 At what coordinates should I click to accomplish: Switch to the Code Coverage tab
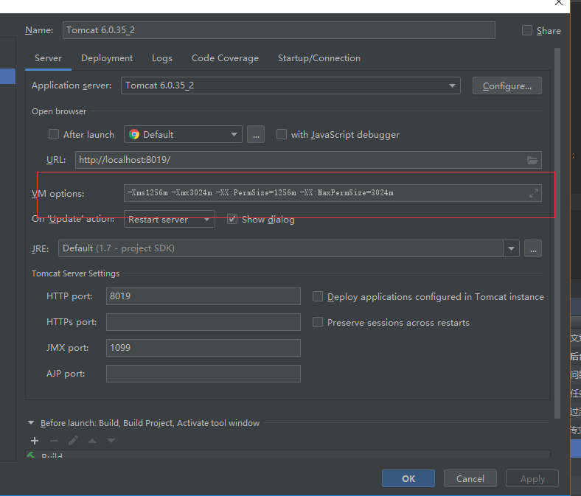point(225,58)
